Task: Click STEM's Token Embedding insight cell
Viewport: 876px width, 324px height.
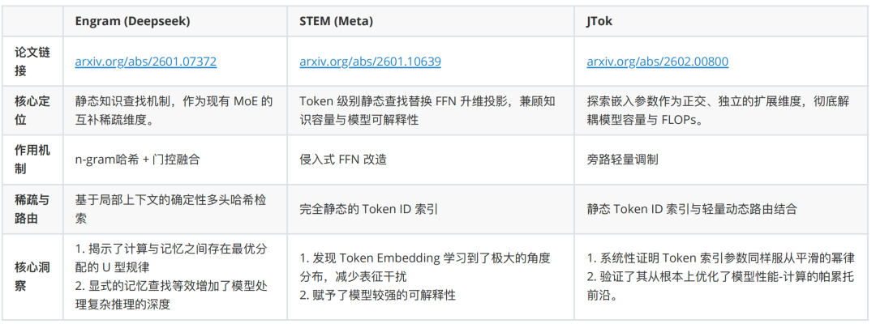Action: (425, 275)
